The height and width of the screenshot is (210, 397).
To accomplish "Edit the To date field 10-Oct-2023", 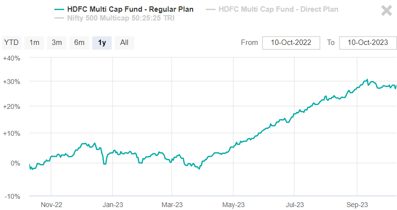I will pos(368,42).
